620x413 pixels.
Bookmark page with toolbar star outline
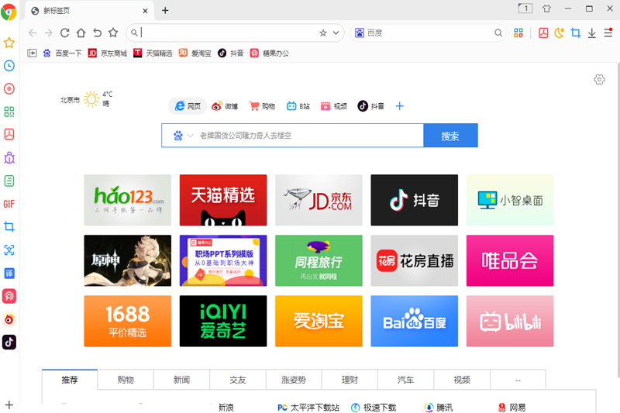click(113, 33)
